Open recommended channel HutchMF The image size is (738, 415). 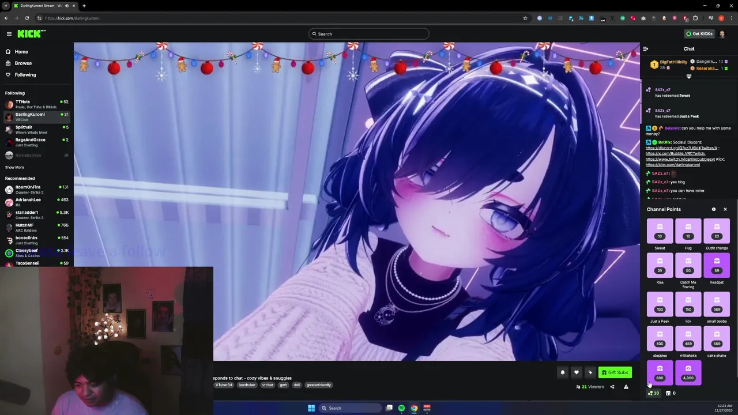tap(36, 228)
